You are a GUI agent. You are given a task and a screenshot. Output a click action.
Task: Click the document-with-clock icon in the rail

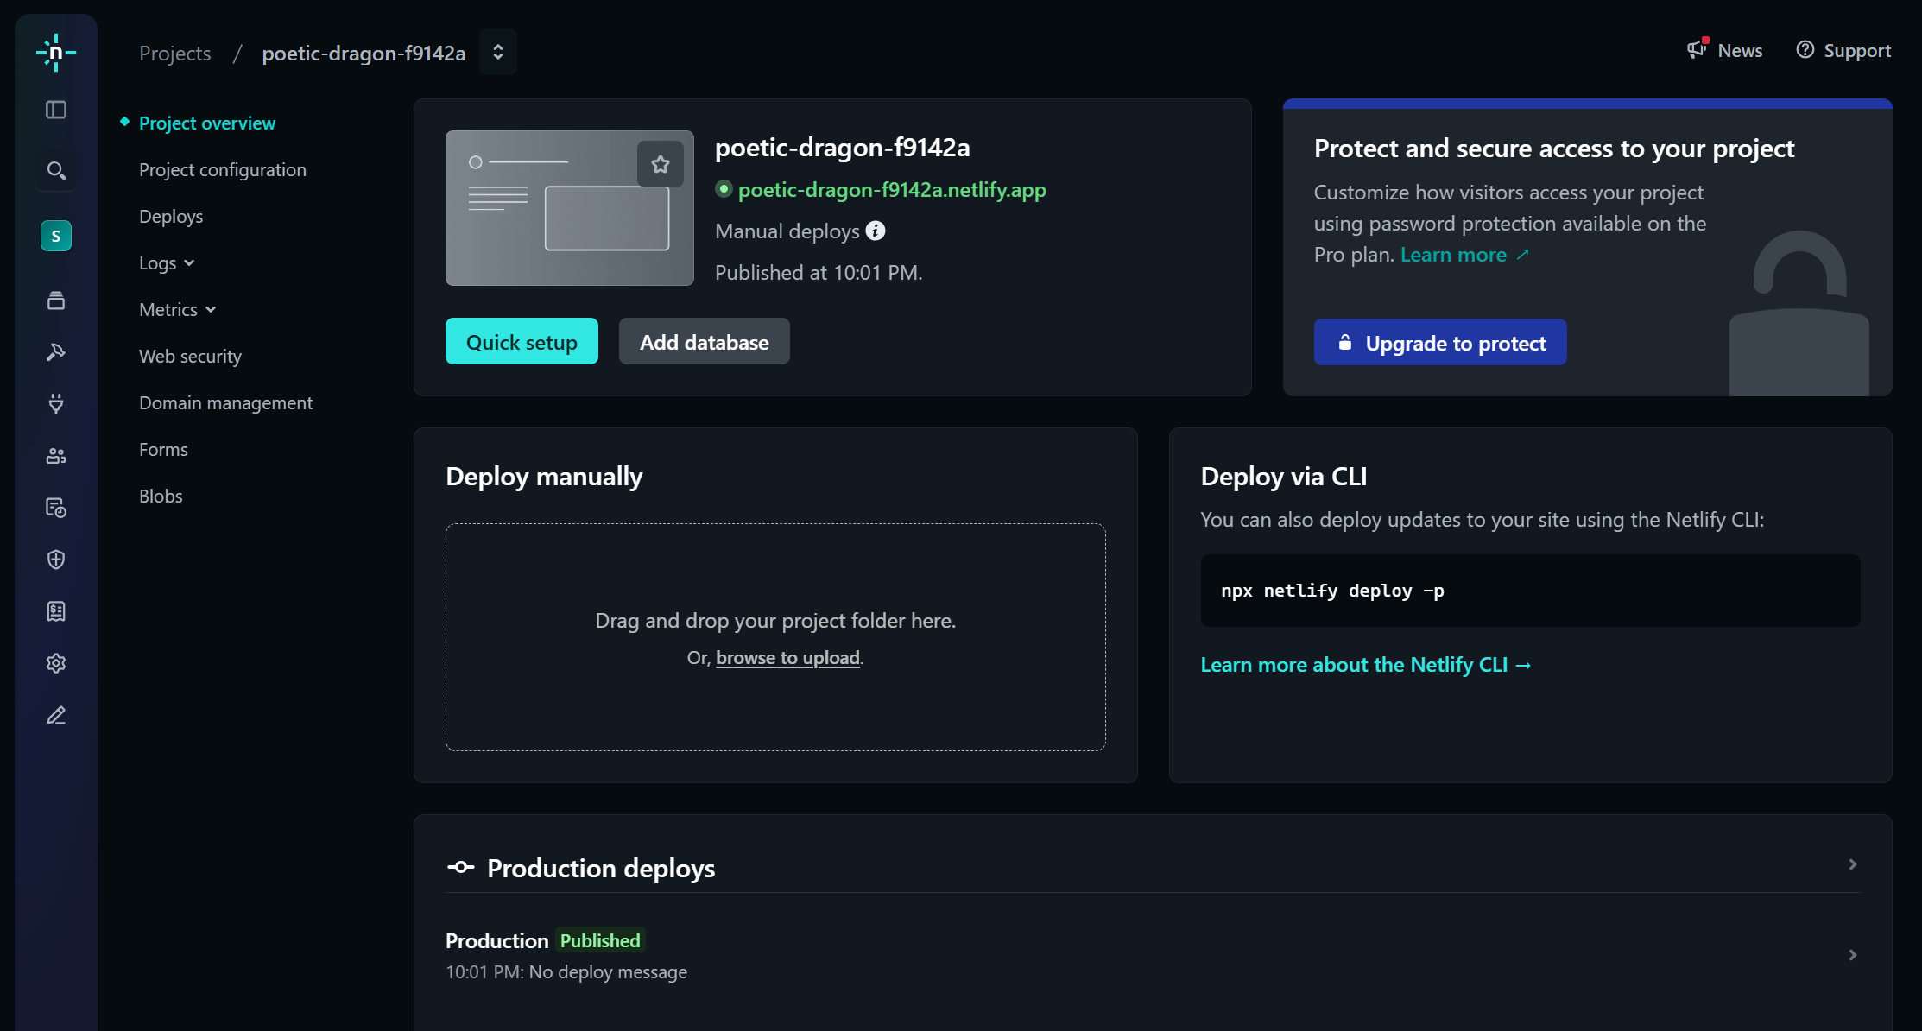pyautogui.click(x=56, y=508)
